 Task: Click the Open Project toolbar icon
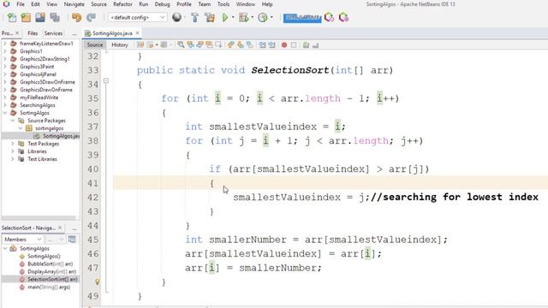pyautogui.click(x=40, y=17)
